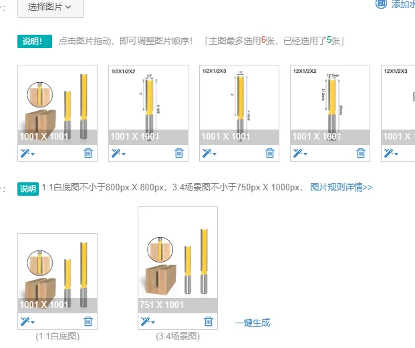The width and height of the screenshot is (415, 348).
Task: Expand edit arrow beside wand under 3:4场景图
Action: click(x=153, y=323)
